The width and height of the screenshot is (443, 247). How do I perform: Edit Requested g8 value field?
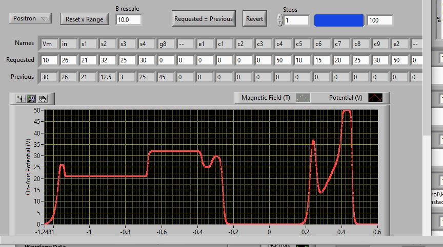tap(166, 60)
